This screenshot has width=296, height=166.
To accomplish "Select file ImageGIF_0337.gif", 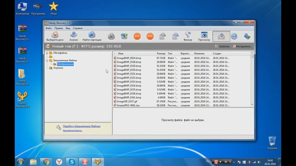I will tap(127, 101).
